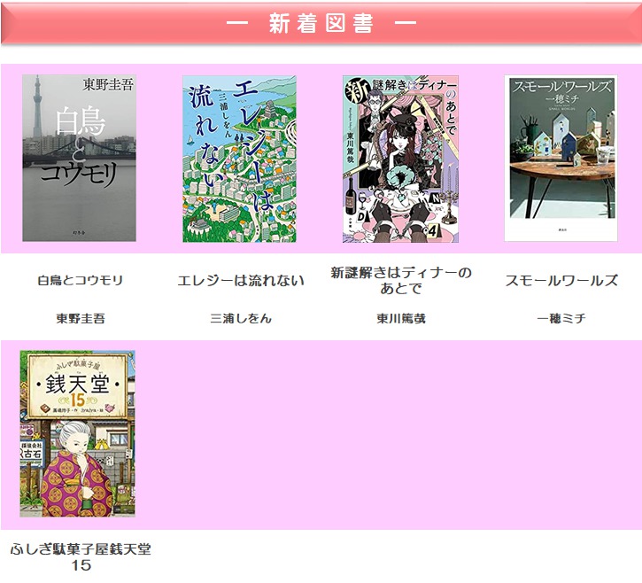Select author name 東野圭吾 below the title
Image resolution: width=642 pixels, height=583 pixels.
click(81, 318)
